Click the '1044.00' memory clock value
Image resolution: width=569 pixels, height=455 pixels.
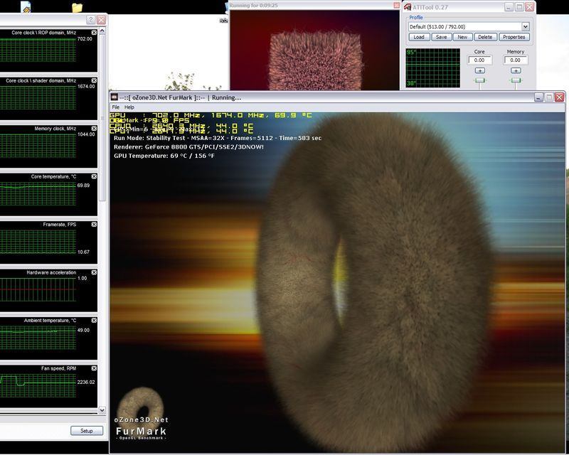tap(86, 134)
